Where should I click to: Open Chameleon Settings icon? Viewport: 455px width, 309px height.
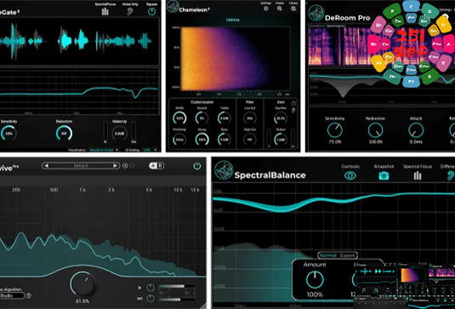(x=266, y=9)
